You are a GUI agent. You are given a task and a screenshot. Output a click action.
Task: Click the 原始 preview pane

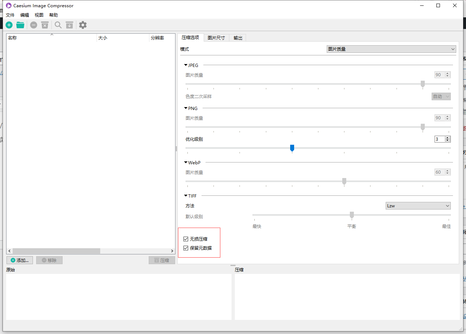pyautogui.click(x=119, y=297)
